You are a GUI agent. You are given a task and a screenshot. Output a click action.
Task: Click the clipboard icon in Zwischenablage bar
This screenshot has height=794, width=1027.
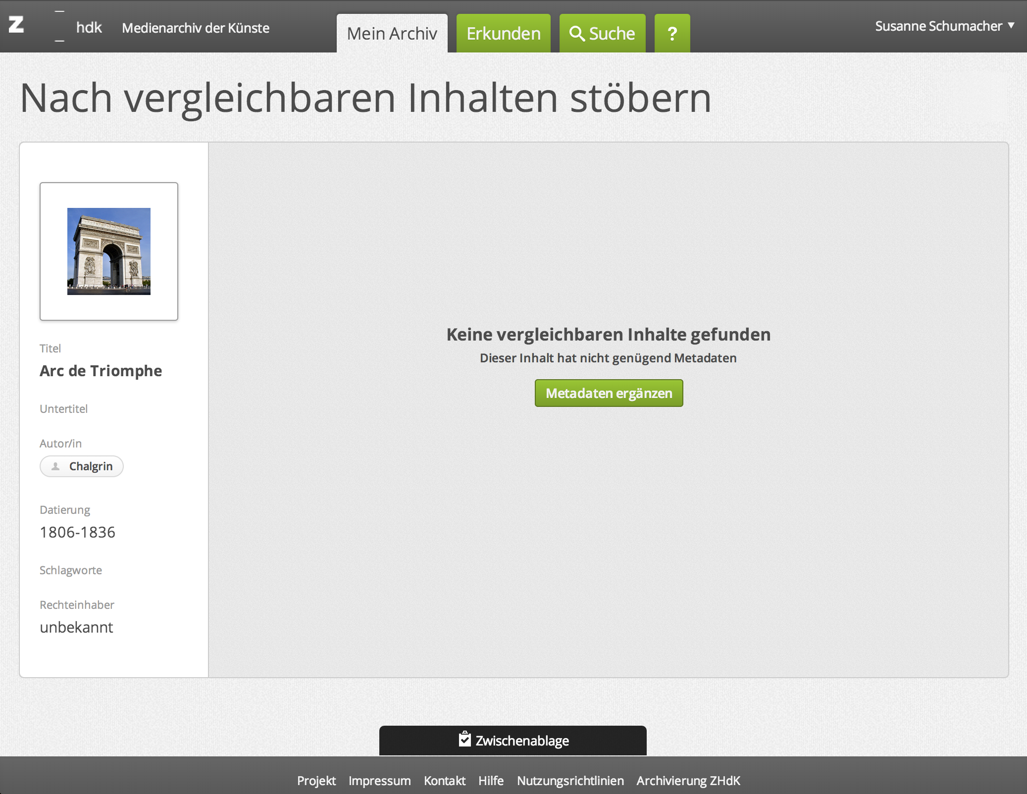[x=464, y=739]
